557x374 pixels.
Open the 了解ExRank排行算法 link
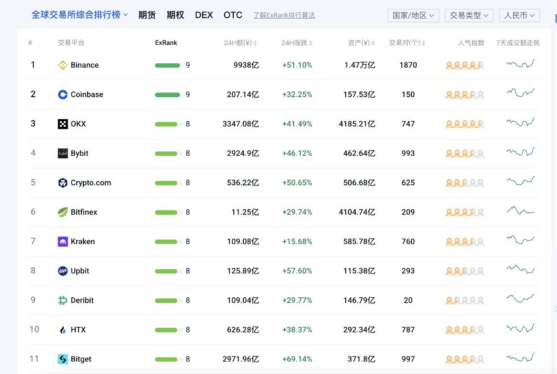(284, 15)
